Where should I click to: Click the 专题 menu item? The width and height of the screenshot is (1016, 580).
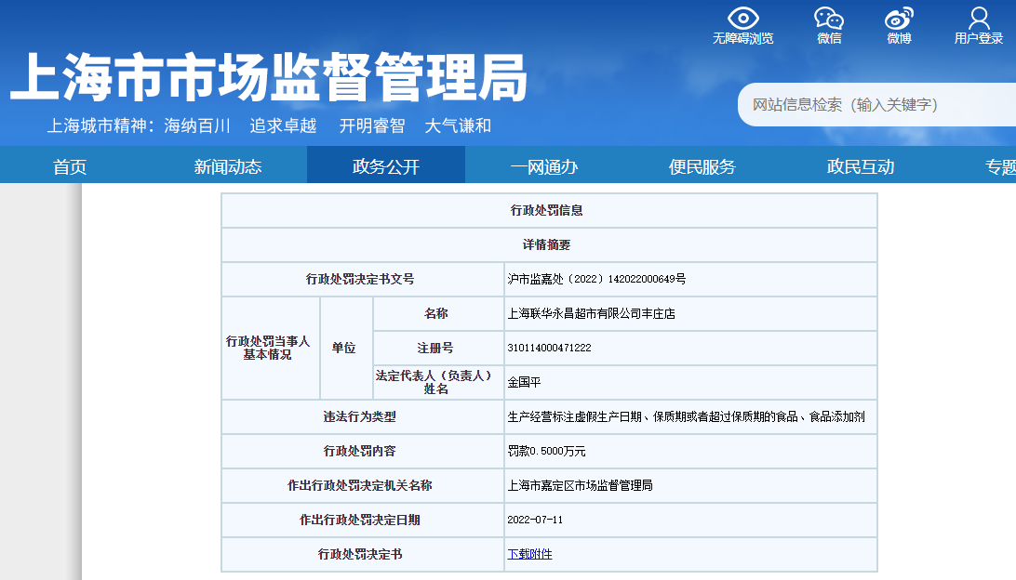pos(999,166)
